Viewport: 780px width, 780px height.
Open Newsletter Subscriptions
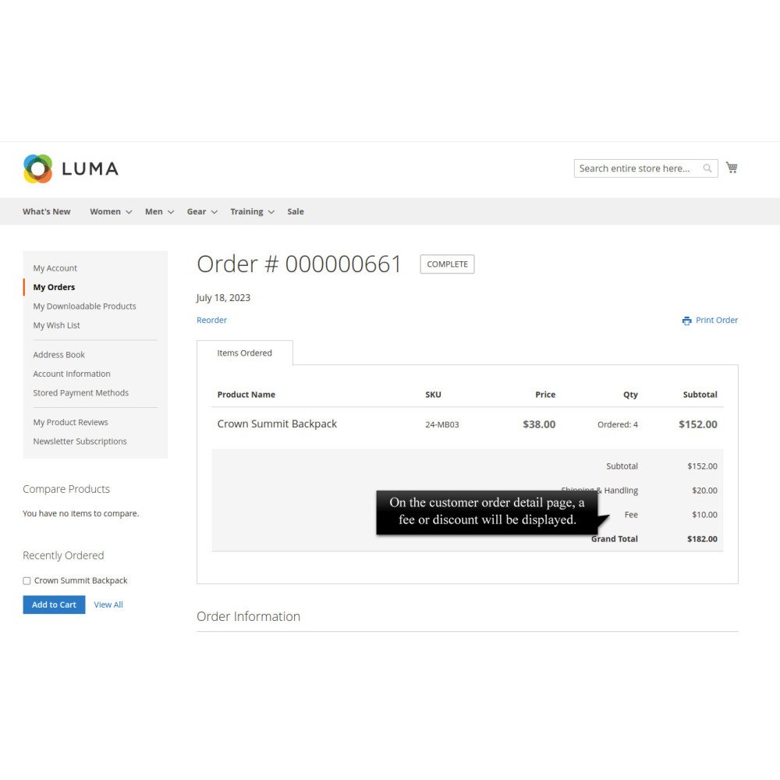[80, 441]
